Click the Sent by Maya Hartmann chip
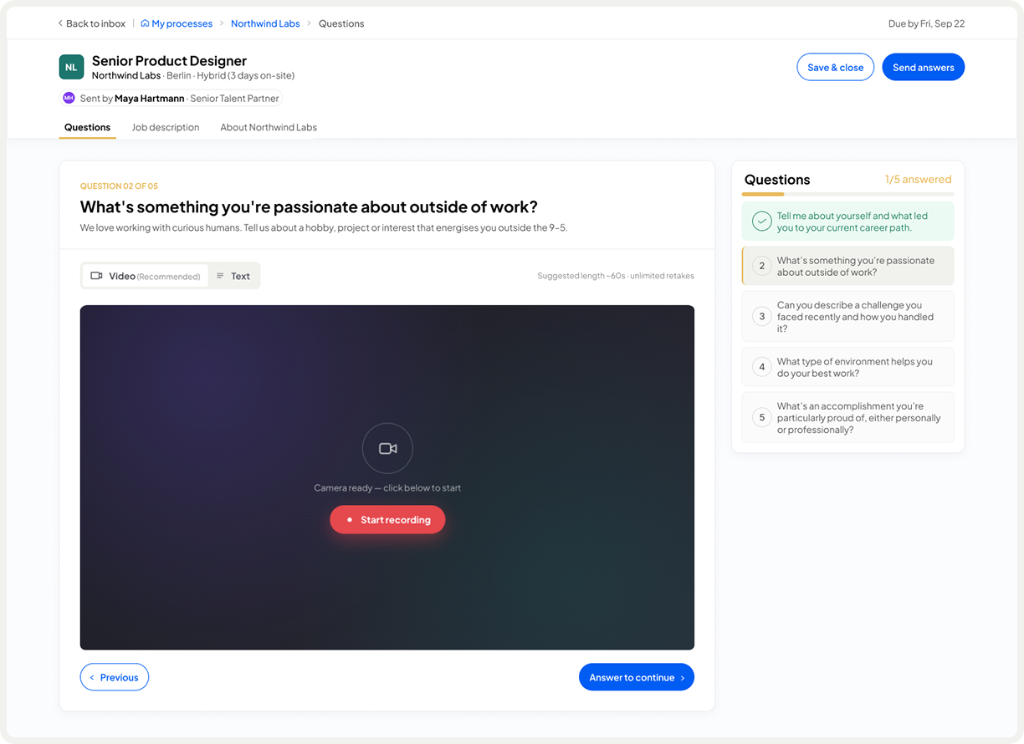The width and height of the screenshot is (1024, 744). coord(172,98)
